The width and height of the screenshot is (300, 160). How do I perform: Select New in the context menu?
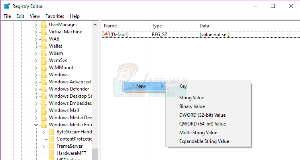(144, 86)
